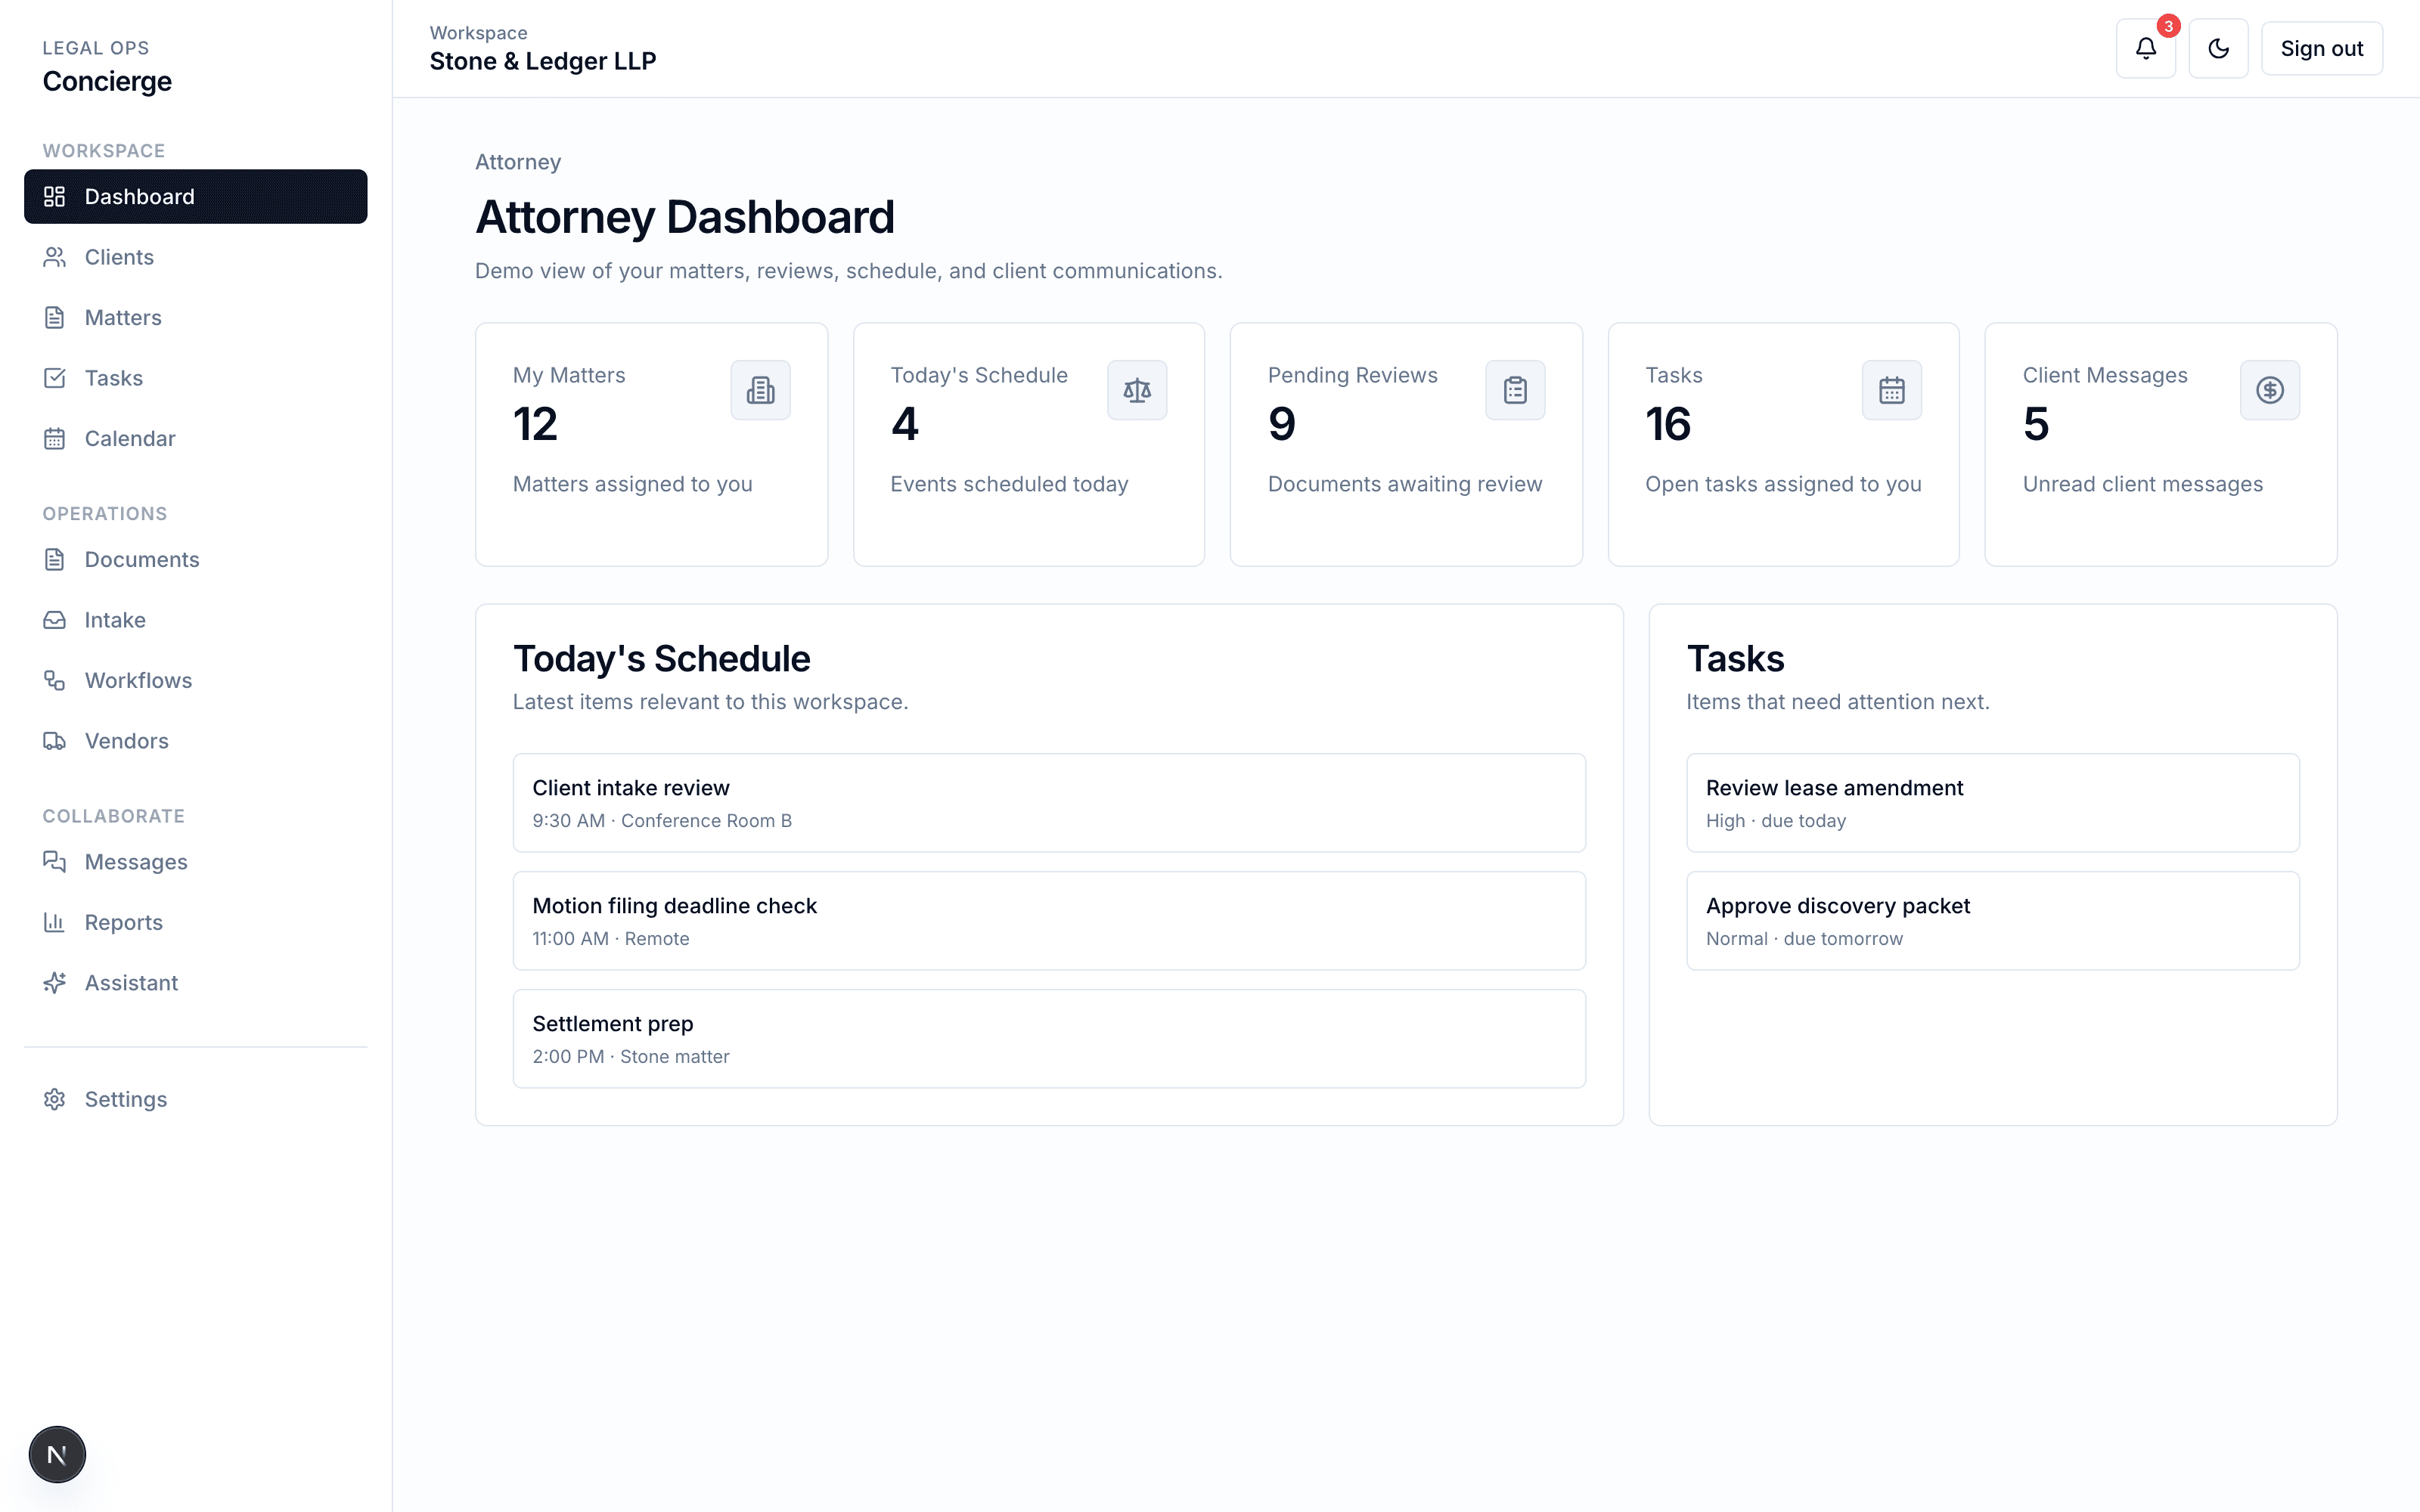2420x1512 pixels.
Task: Open Vendors via its truck icon
Action: coord(54,741)
